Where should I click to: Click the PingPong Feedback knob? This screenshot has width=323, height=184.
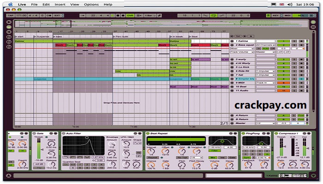point(248,164)
